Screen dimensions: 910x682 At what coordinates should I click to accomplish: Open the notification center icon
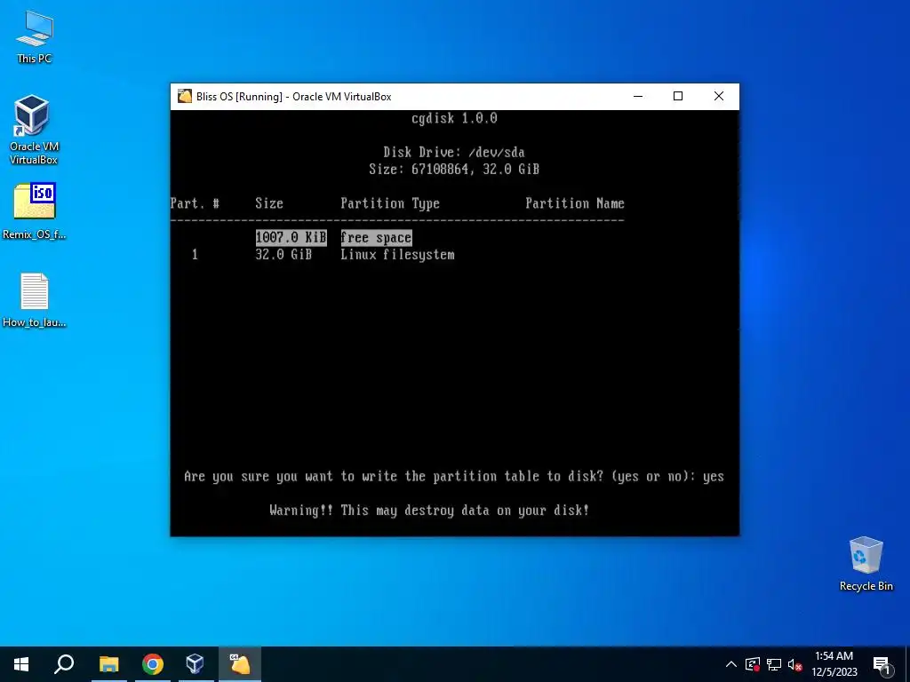(x=882, y=664)
